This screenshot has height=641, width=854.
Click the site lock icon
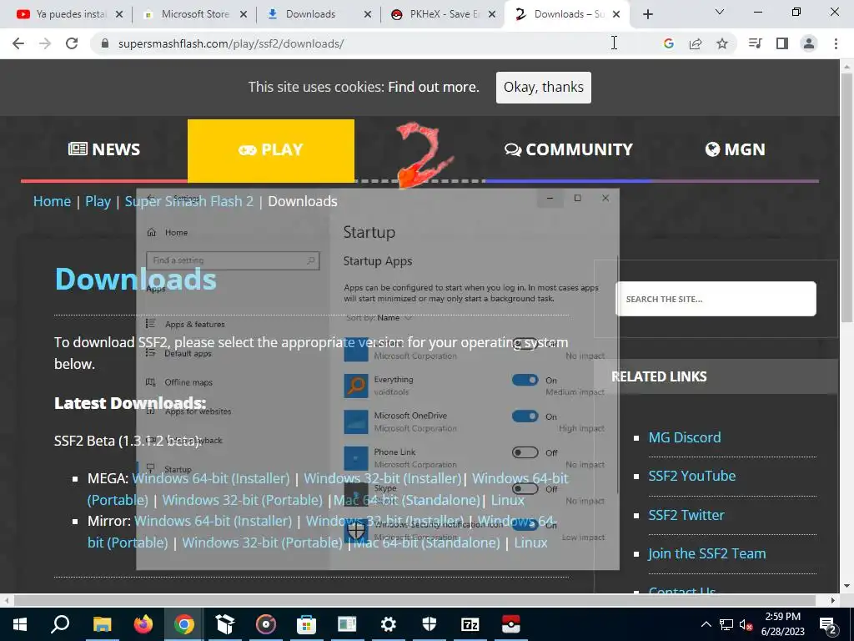pos(106,43)
